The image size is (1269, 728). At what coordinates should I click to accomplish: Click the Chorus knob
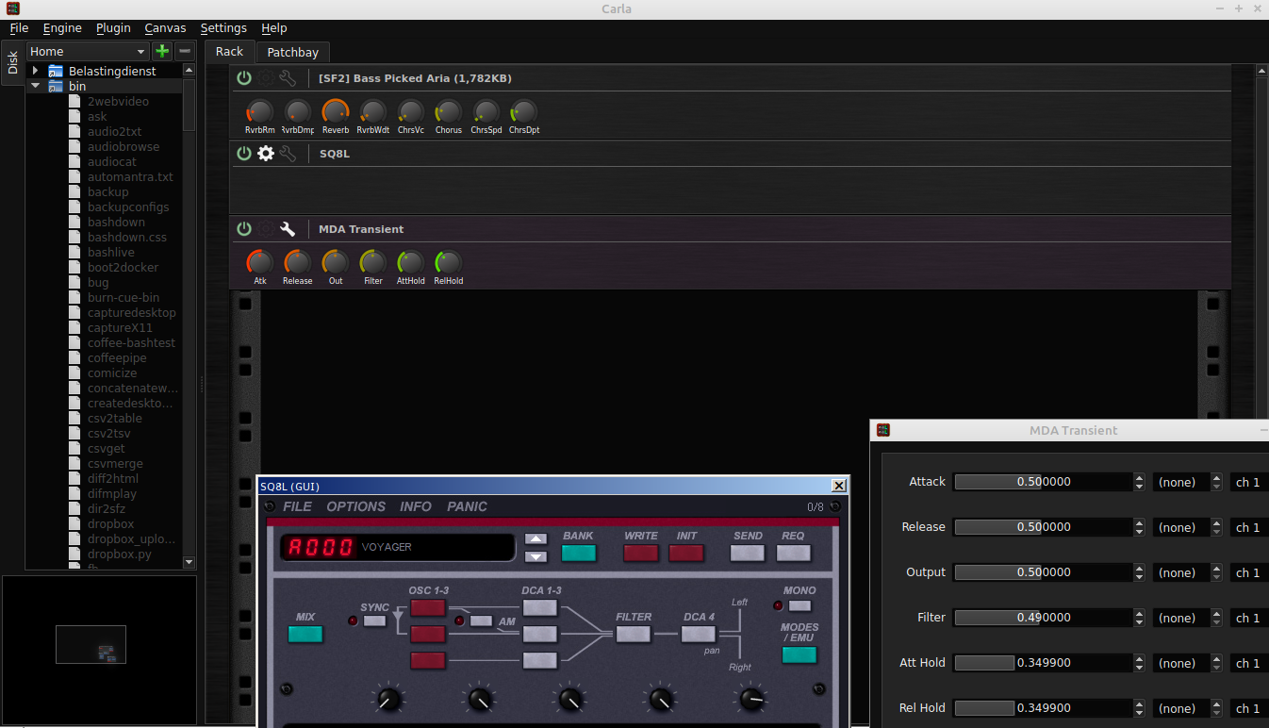(449, 112)
